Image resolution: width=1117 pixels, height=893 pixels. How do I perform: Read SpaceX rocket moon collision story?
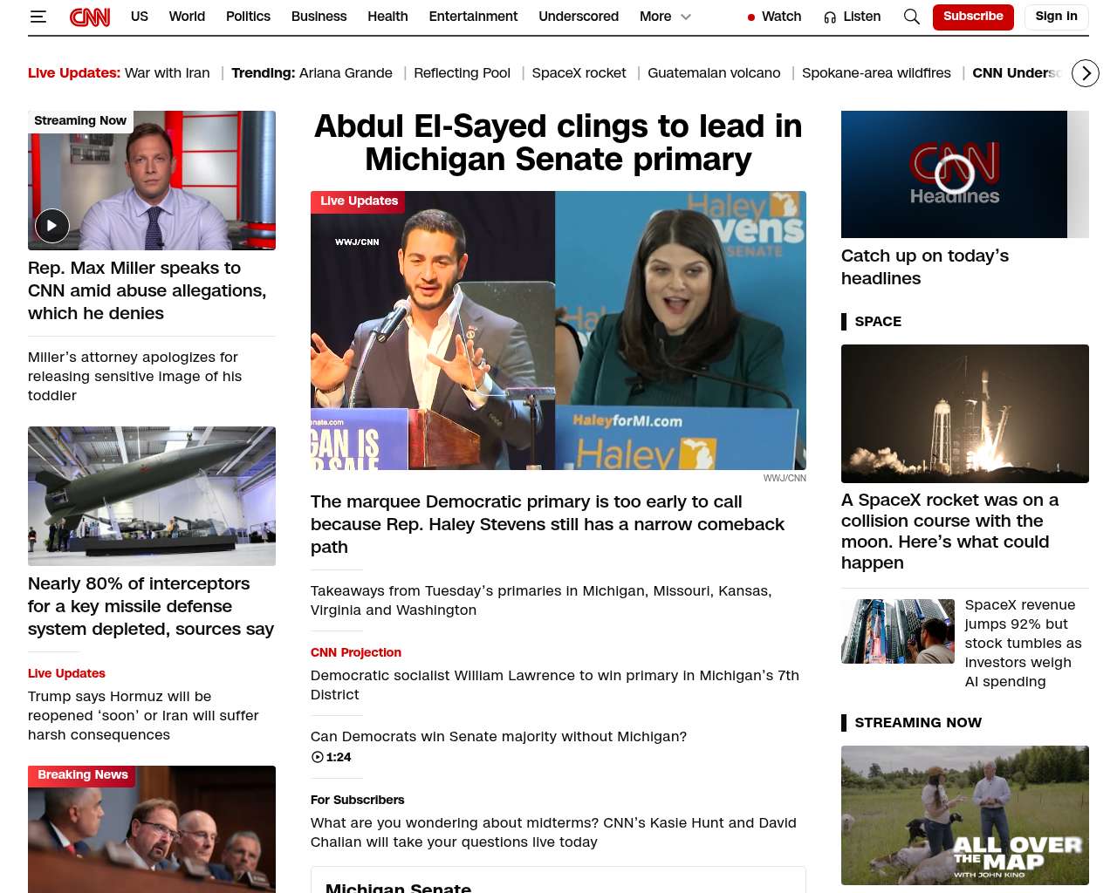point(949,531)
